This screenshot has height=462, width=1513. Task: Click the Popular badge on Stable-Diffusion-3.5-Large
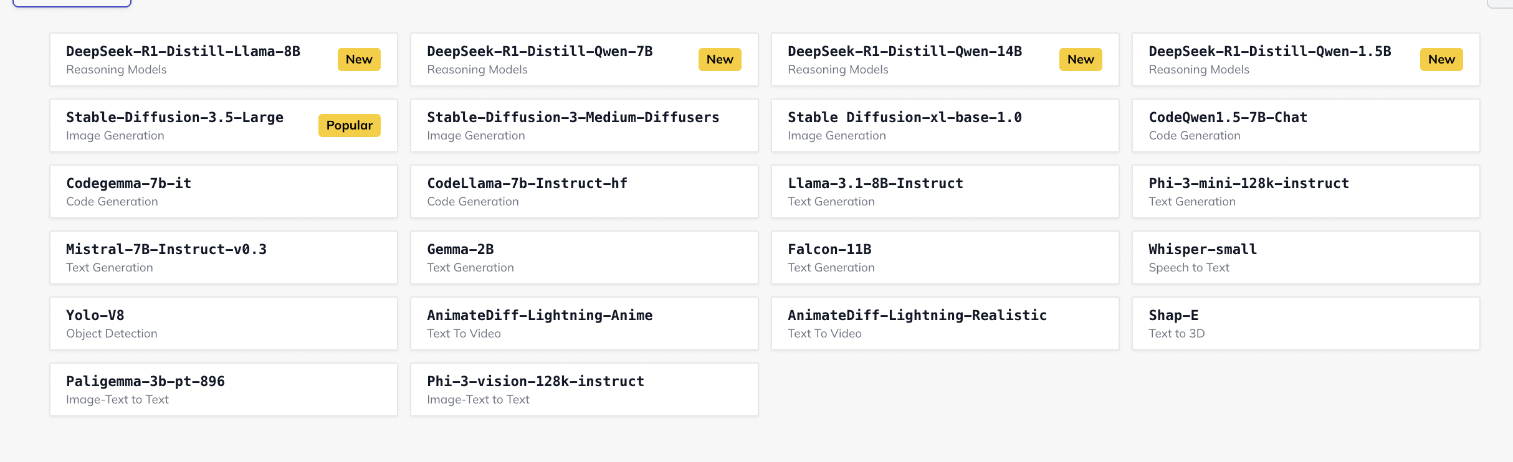click(x=350, y=125)
